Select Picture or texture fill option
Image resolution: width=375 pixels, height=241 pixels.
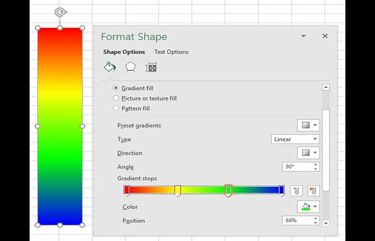[x=116, y=98]
